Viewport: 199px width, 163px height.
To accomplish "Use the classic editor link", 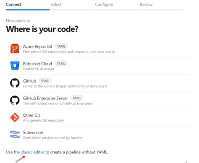I will click(25, 152).
